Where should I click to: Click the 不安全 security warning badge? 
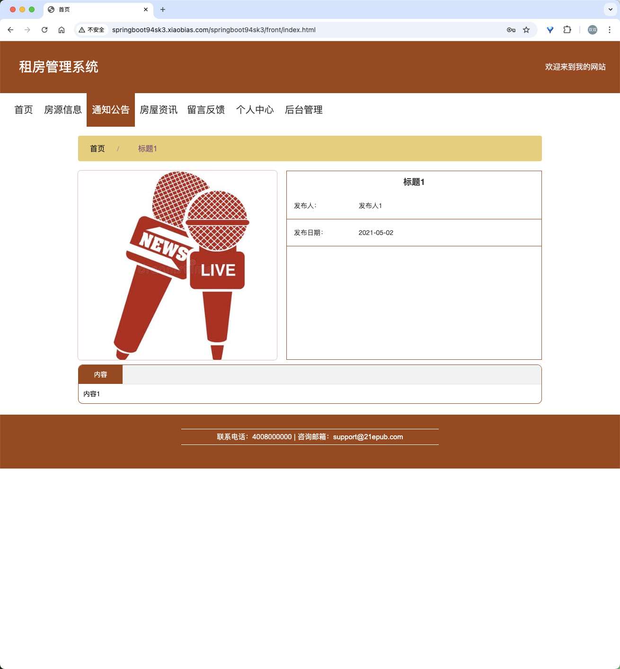tap(91, 30)
